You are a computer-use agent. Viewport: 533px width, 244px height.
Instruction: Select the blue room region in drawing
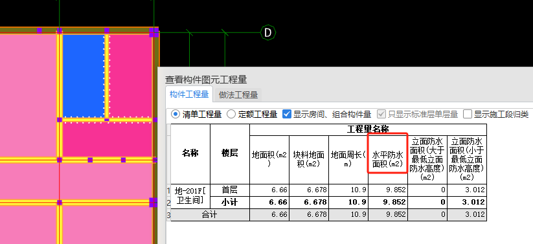click(x=84, y=76)
